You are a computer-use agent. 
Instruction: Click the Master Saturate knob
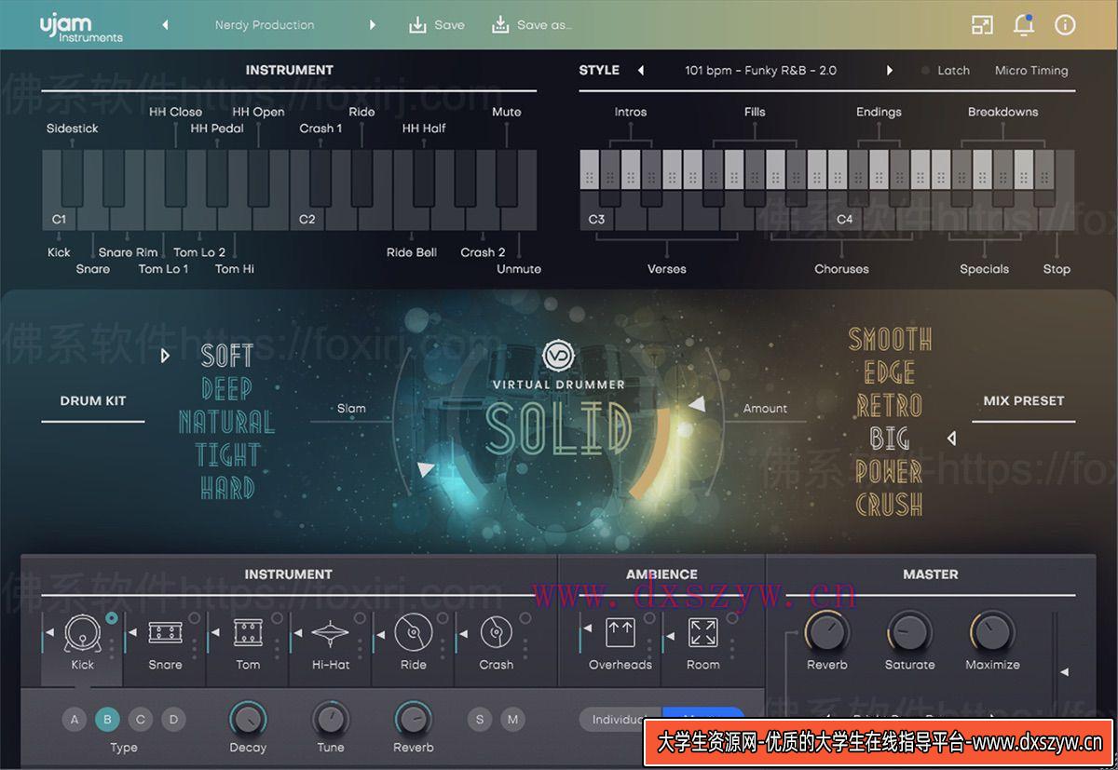pyautogui.click(x=909, y=633)
